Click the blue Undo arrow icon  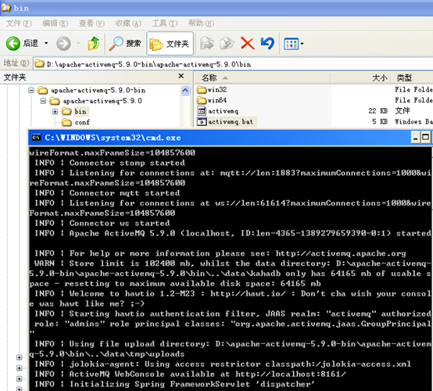click(267, 43)
